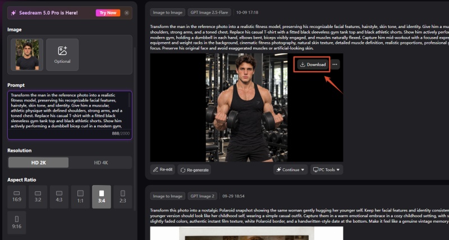
Task: Choose the 3:2 aspect ratio
Action: tap(38, 197)
